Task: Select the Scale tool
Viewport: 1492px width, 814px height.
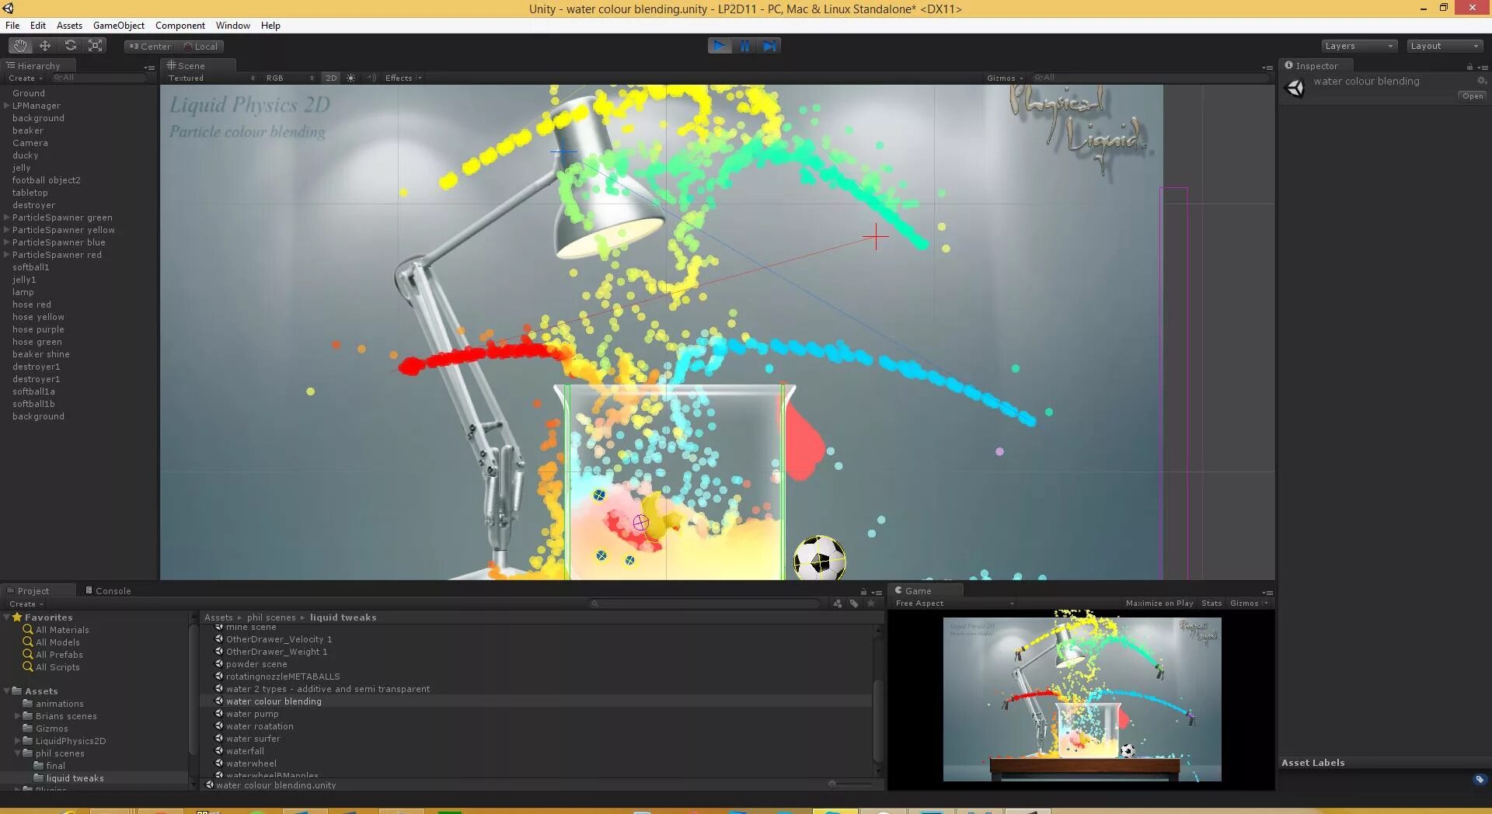Action: (x=95, y=46)
